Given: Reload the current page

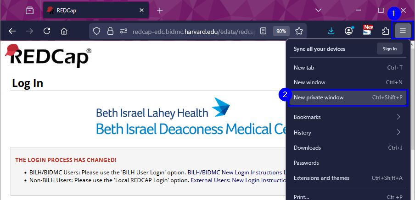Looking at the screenshot, I should 46,31.
